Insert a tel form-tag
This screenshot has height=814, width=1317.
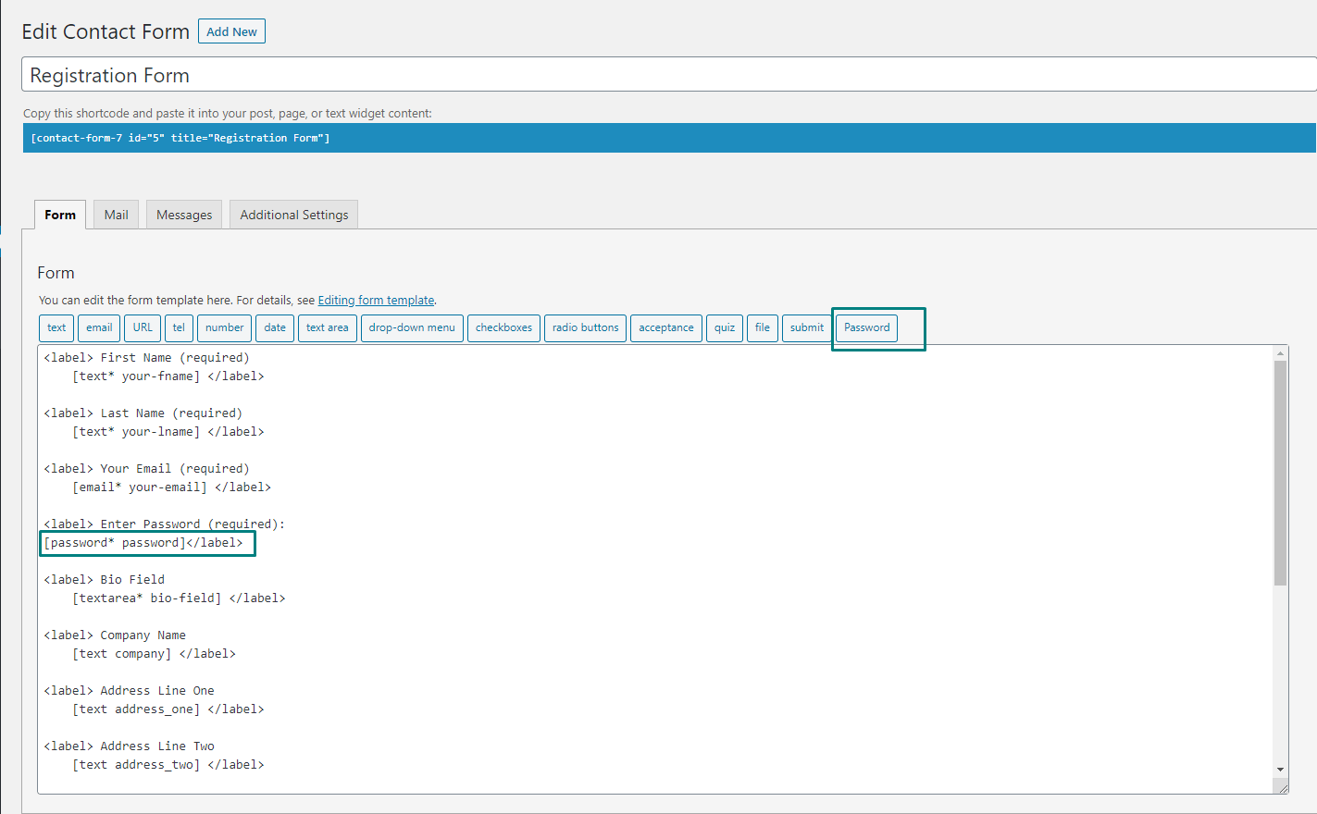coord(179,327)
